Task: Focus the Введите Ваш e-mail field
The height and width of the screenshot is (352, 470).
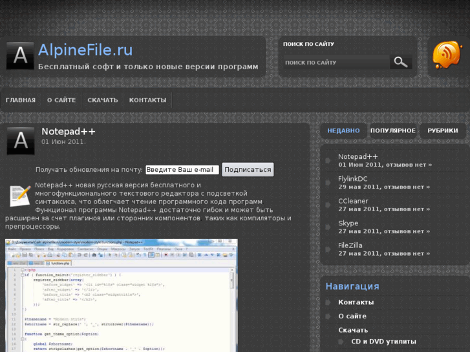Action: pyautogui.click(x=182, y=170)
